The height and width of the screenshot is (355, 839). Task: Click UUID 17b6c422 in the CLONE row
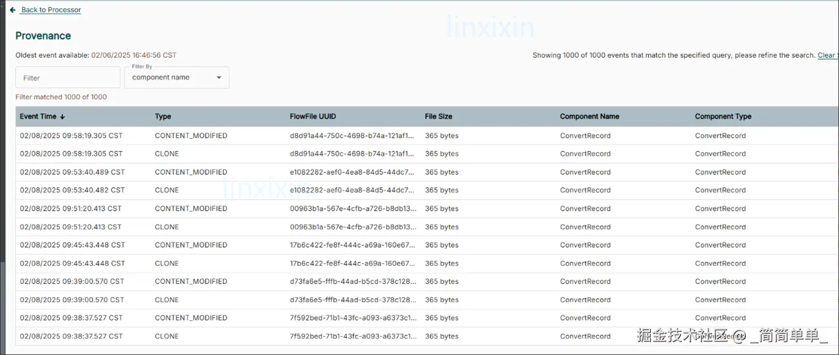pyautogui.click(x=353, y=263)
